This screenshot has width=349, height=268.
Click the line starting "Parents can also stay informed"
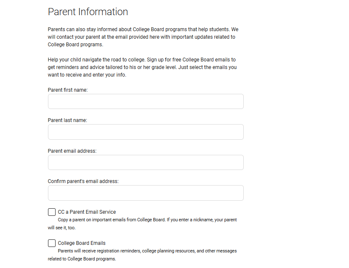click(x=143, y=29)
